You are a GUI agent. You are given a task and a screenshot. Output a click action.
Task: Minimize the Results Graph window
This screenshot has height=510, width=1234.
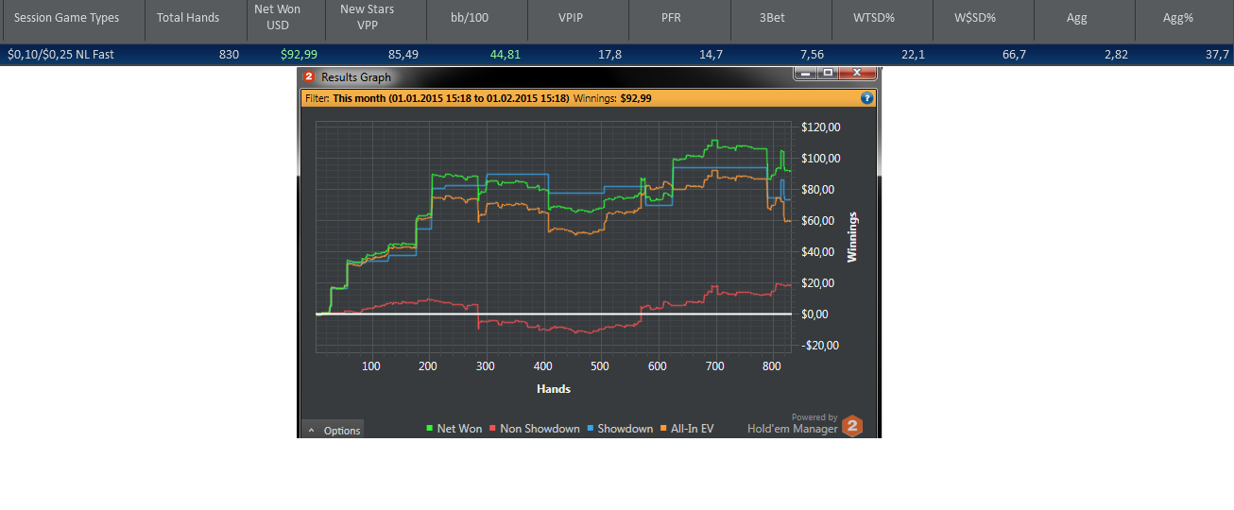pyautogui.click(x=806, y=74)
